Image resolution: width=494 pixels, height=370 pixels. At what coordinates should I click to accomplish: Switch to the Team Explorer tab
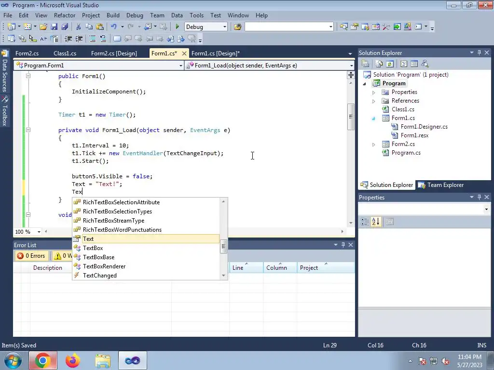[441, 185]
